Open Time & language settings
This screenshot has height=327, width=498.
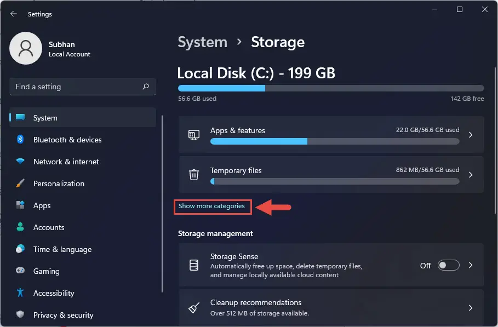pos(83,249)
